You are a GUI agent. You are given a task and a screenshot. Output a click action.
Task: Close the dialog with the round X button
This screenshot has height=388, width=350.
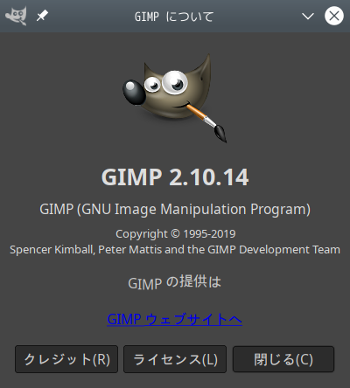334,16
